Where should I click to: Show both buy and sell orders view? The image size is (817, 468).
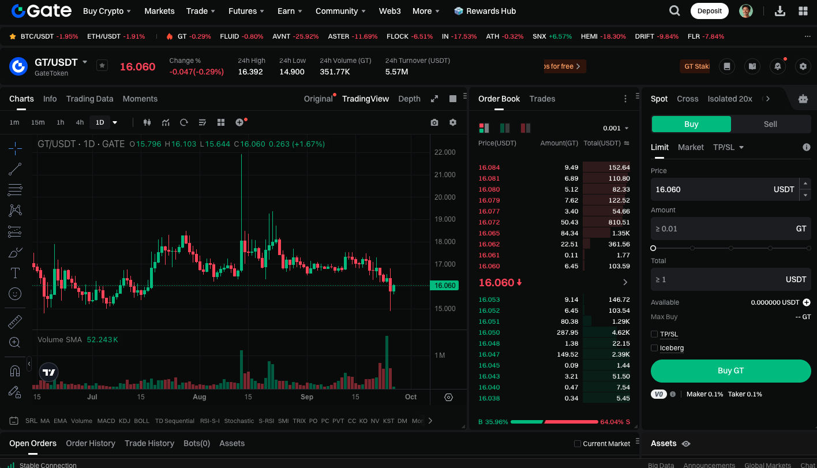click(484, 128)
